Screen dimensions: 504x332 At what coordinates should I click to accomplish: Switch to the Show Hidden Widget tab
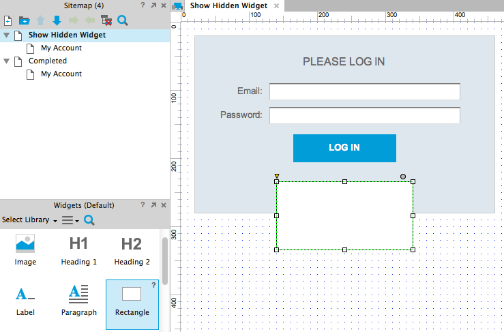[227, 5]
